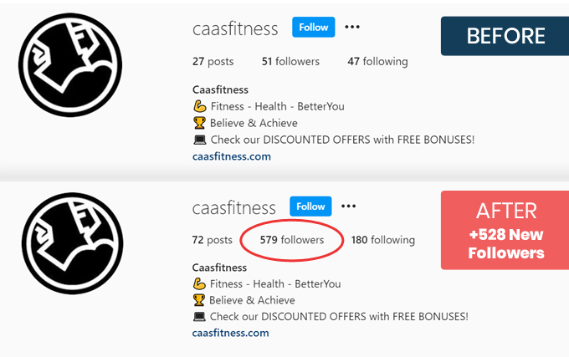
Task: Click the AFTER +528 New Followers banner
Action: [x=505, y=230]
